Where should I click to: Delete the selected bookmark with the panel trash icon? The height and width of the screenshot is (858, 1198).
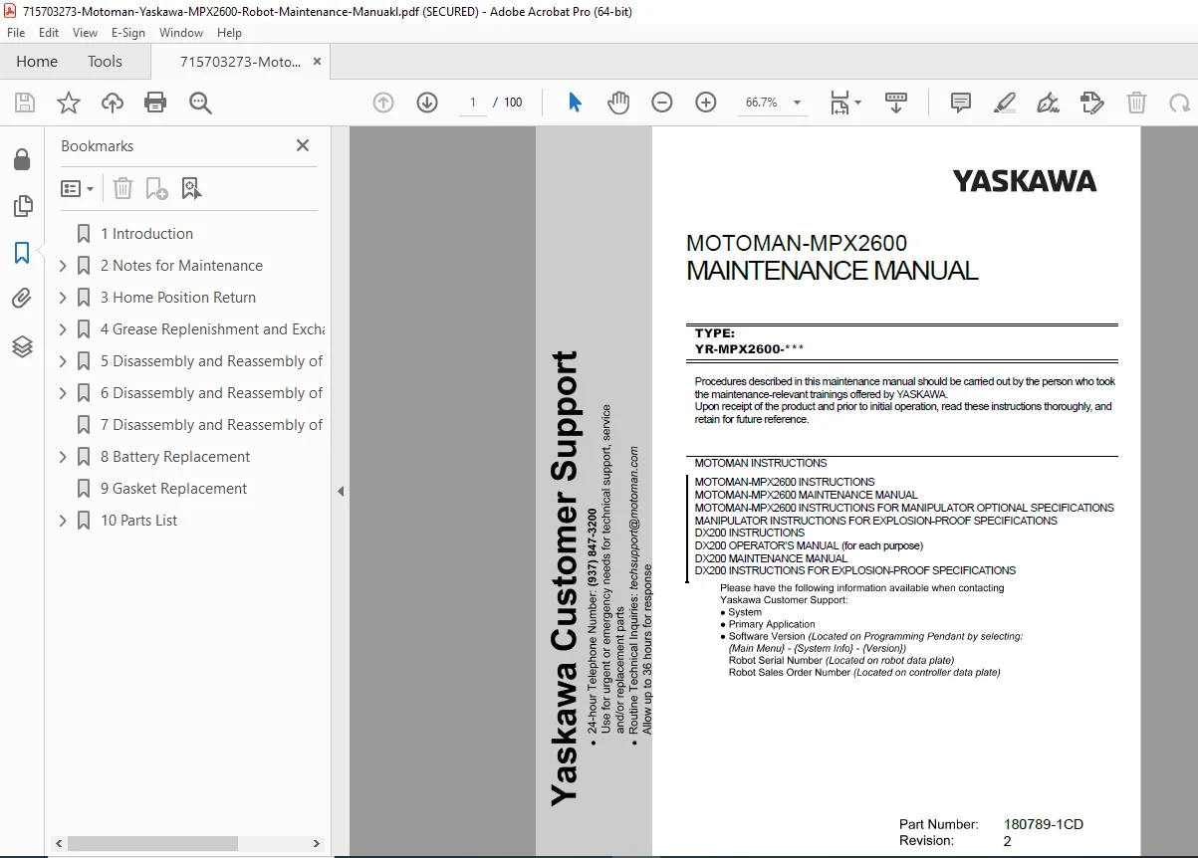pyautogui.click(x=122, y=188)
